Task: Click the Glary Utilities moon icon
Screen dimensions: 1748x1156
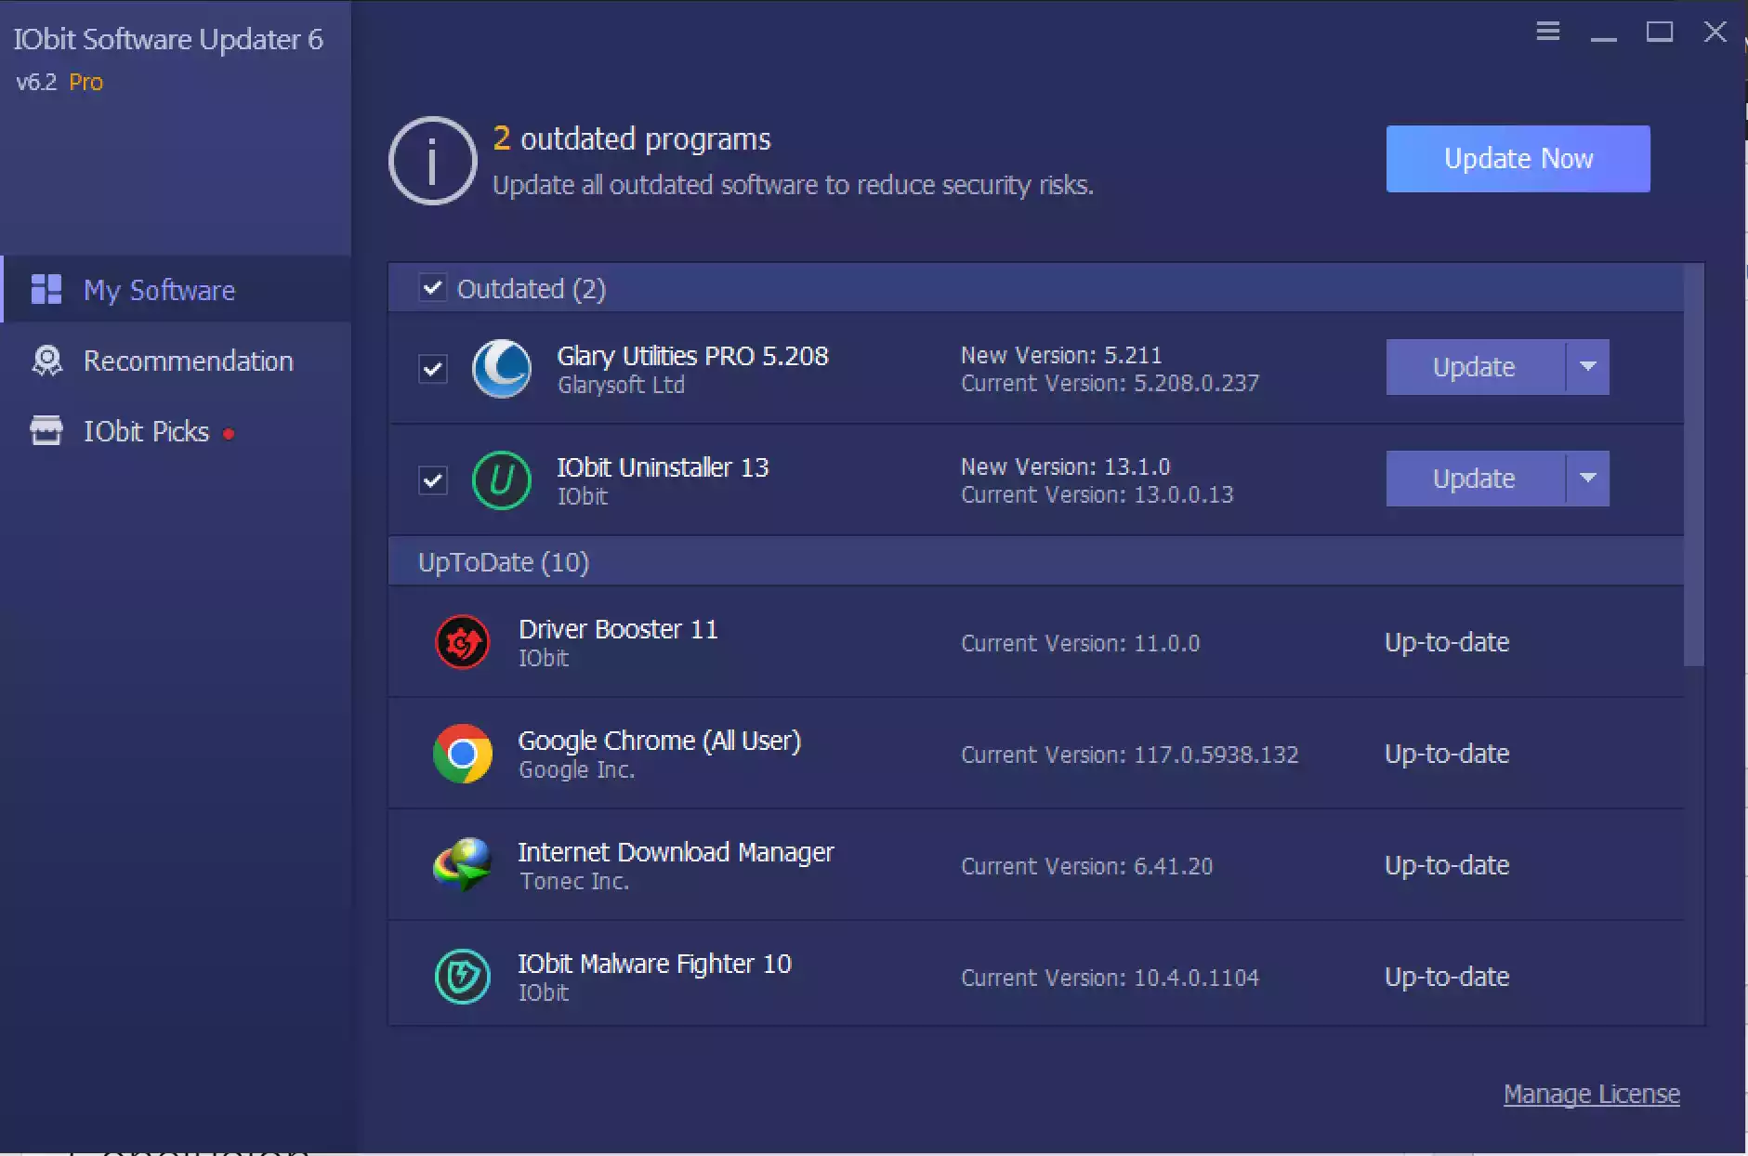Action: [x=502, y=368]
